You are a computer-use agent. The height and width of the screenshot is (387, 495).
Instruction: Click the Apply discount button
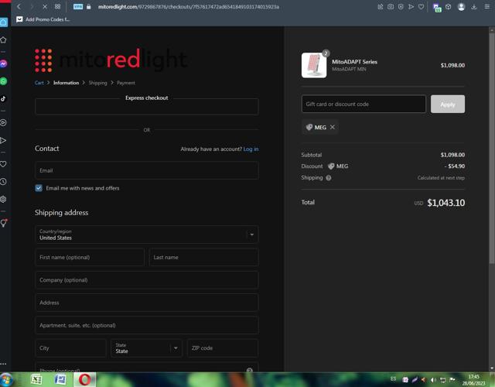coord(448,104)
